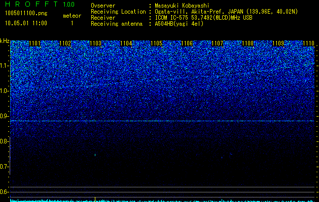319x202 pixels.
Task: Select the filename 1005011100.png
Action: [26, 14]
